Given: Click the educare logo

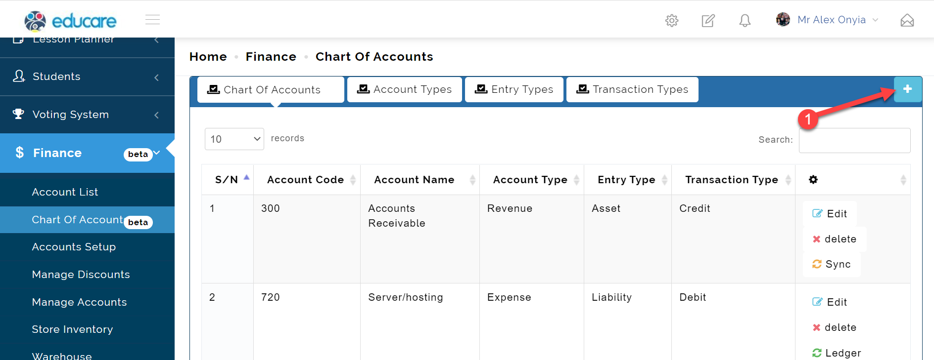Looking at the screenshot, I should tap(70, 21).
